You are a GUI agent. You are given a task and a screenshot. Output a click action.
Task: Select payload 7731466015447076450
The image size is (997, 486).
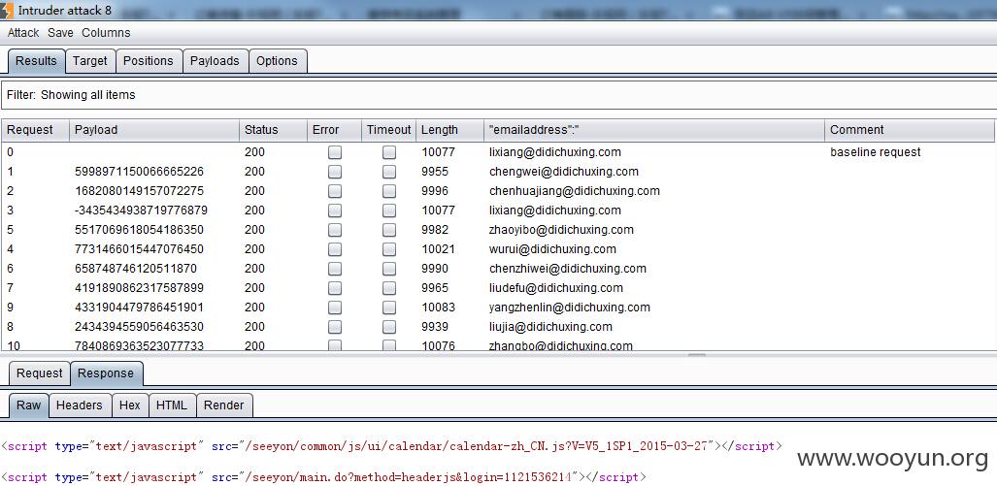tap(139, 249)
